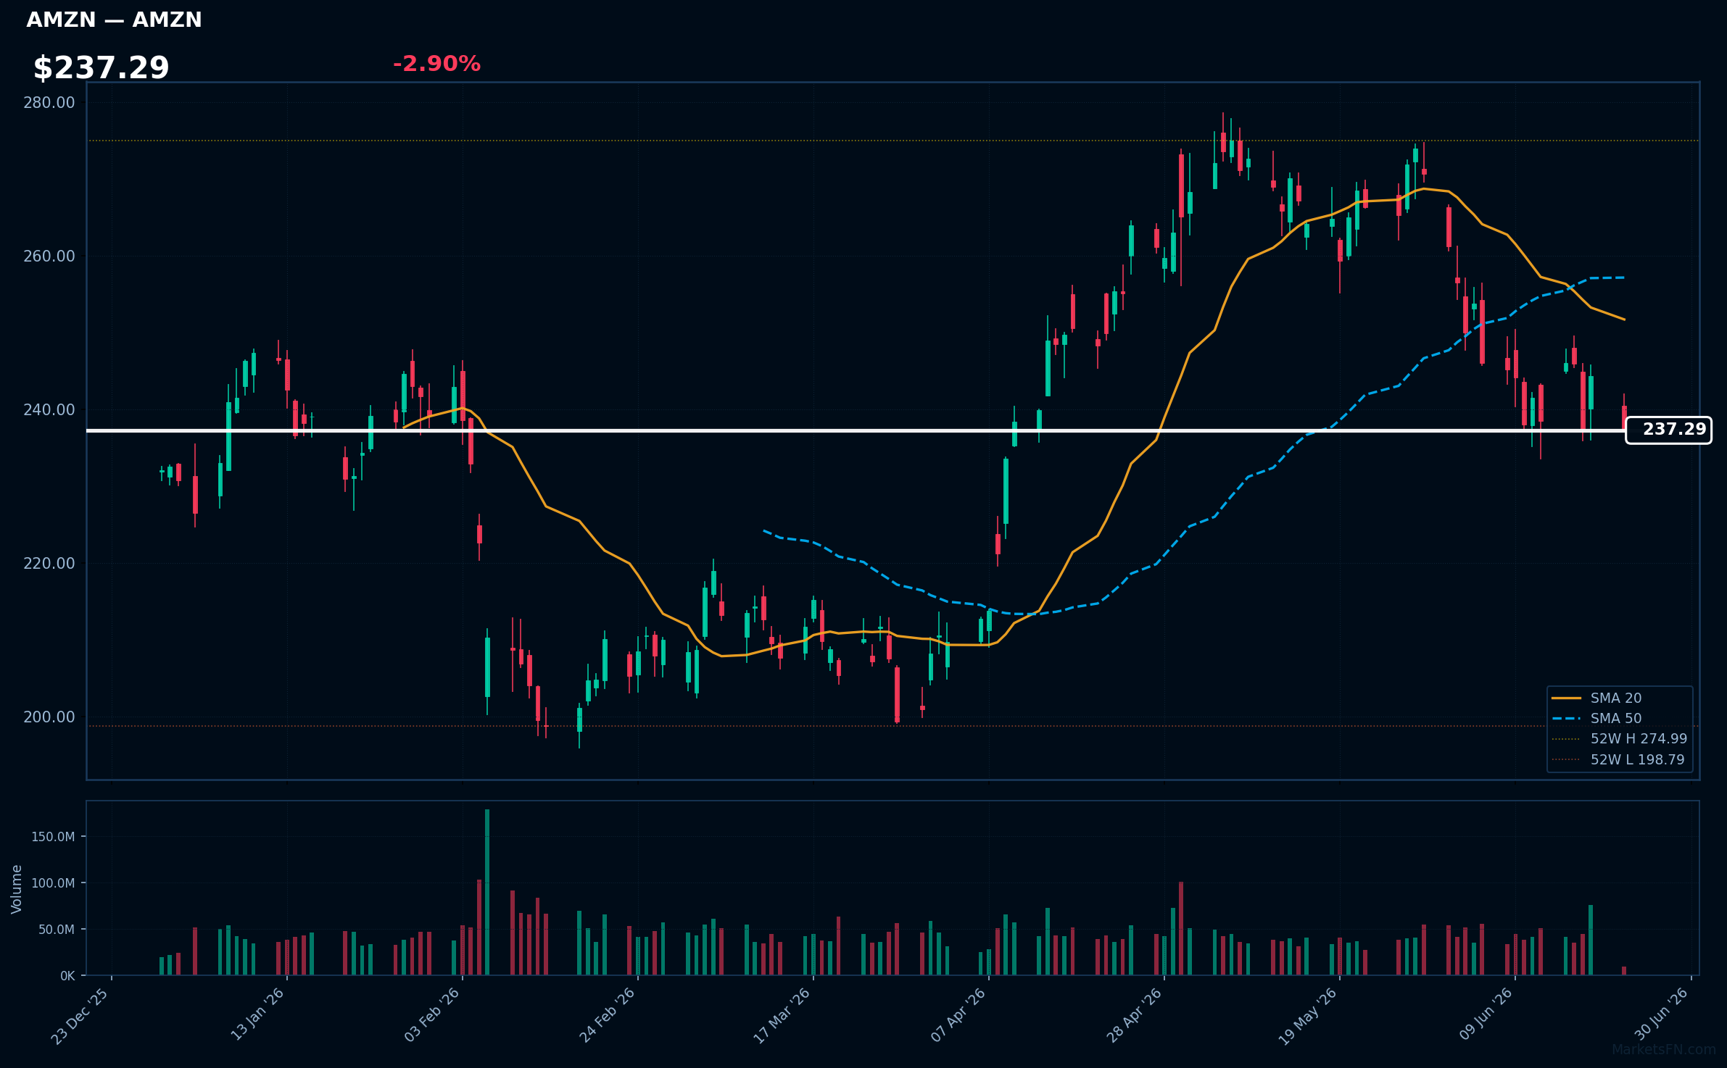Click the 240.00 price axis label

(x=49, y=409)
